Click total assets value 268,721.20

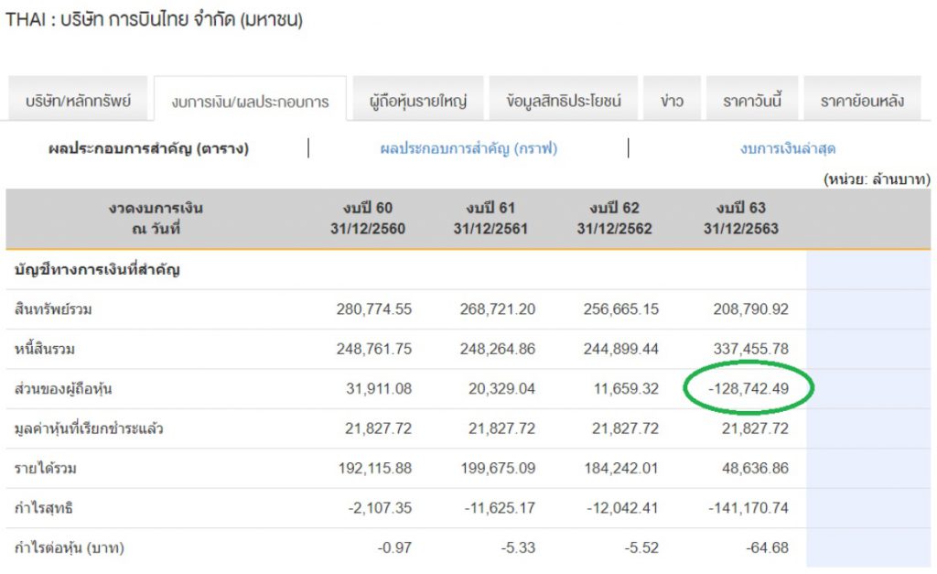point(497,309)
